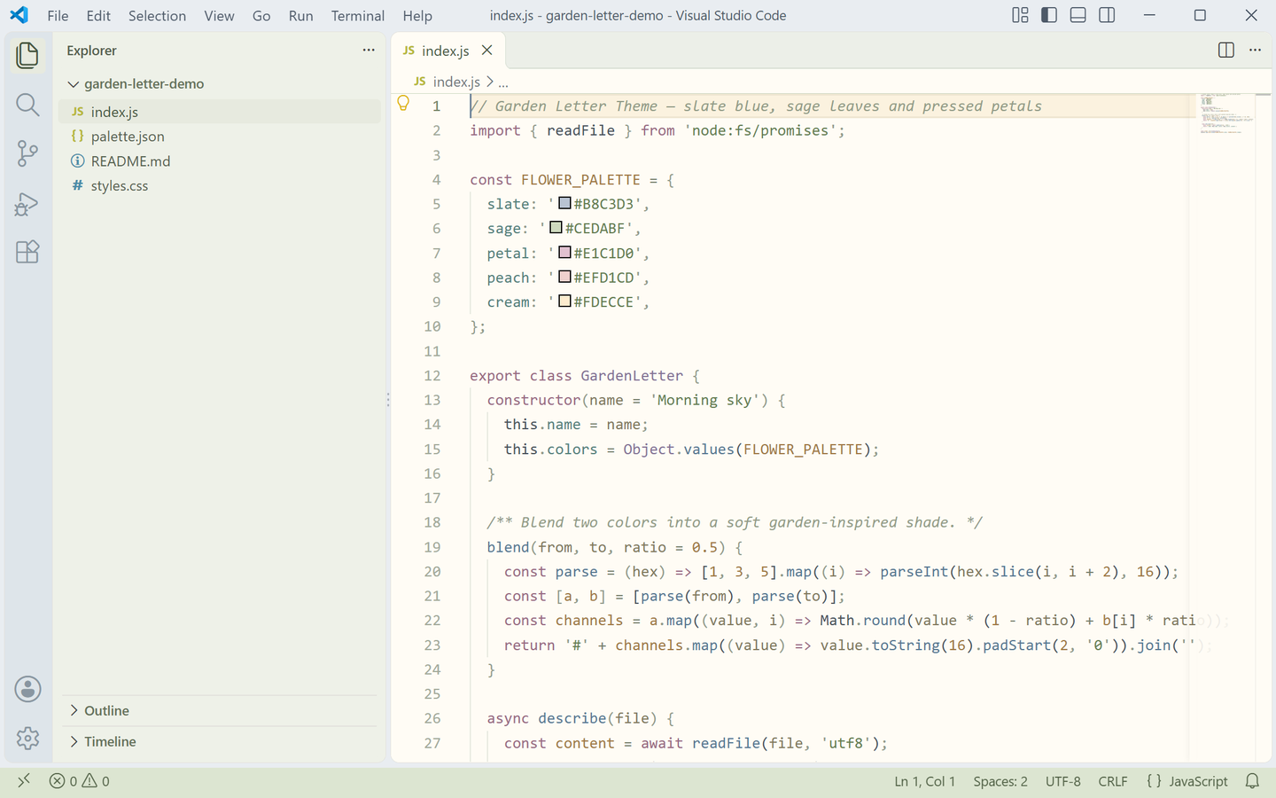Click the petal #E1C1D0 color swatch
Image resolution: width=1276 pixels, height=798 pixels.
click(x=564, y=253)
